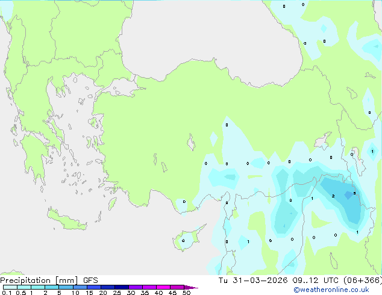Click the 30 to 35 mm purple swatch
382x295 pixels.
[136, 287]
